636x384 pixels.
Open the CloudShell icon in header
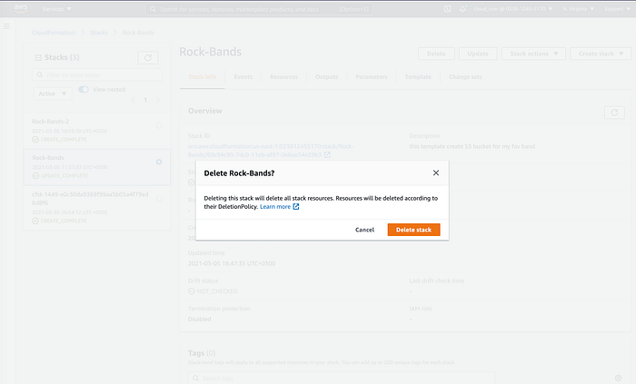pyautogui.click(x=447, y=8)
